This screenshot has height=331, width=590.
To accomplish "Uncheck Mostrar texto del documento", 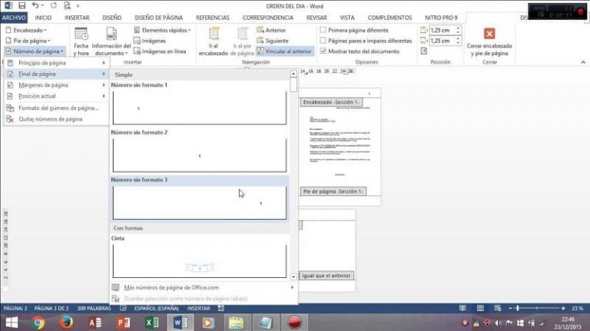I will [x=360, y=51].
